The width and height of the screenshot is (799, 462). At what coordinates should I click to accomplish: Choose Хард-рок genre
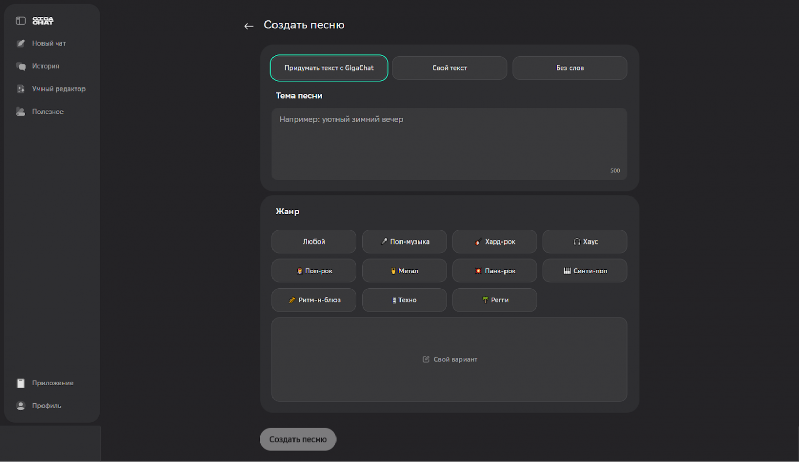[x=494, y=241]
